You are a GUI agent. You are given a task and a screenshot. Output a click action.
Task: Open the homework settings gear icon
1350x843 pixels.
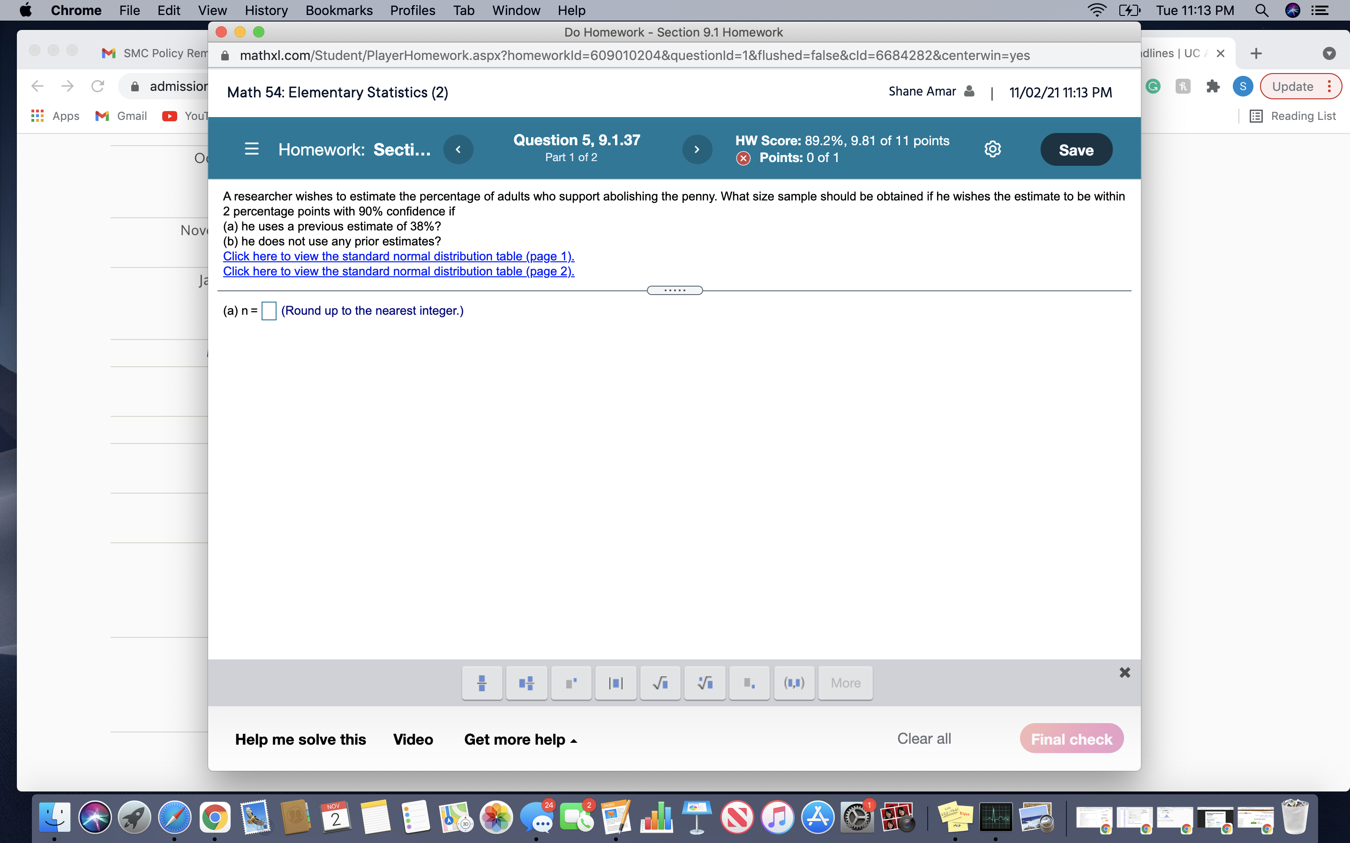[993, 149]
